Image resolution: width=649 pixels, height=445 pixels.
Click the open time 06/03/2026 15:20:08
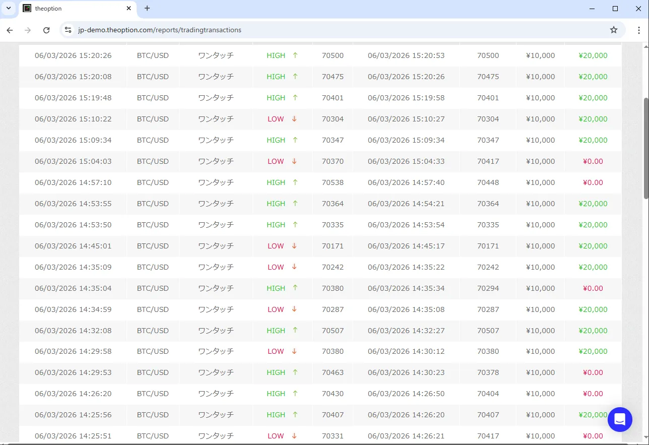pyautogui.click(x=73, y=77)
